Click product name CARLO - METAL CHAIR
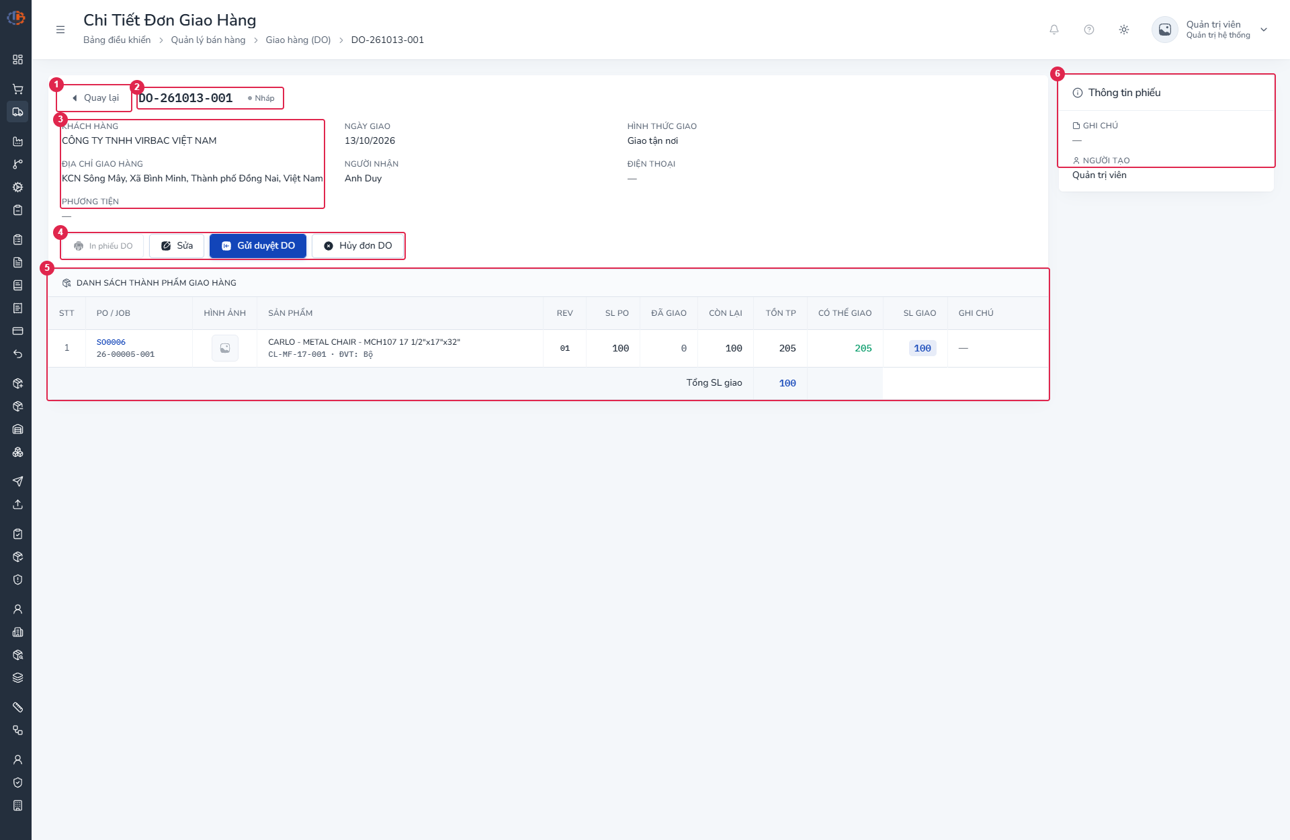 (x=364, y=342)
